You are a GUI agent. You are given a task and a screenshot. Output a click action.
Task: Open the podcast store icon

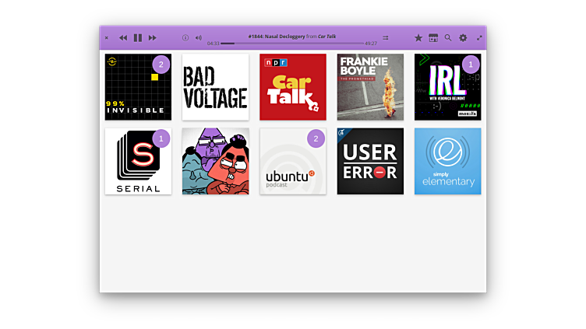[433, 37]
